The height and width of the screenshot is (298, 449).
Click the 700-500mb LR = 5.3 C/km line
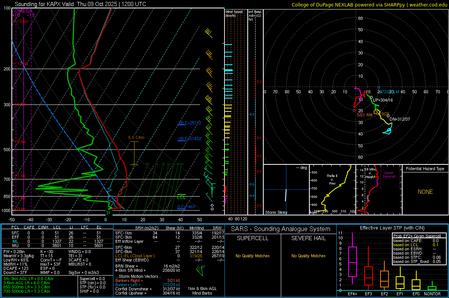[x=27, y=292]
